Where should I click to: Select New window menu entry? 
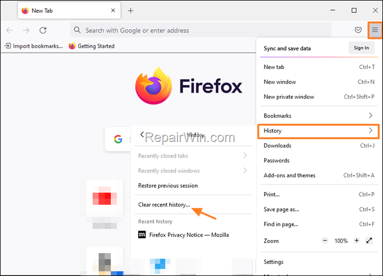(x=319, y=82)
